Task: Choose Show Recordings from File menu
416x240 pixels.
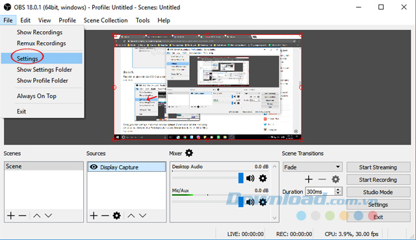Action: [42, 32]
